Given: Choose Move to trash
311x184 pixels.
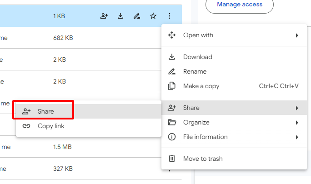Looking at the screenshot, I should (x=202, y=159).
